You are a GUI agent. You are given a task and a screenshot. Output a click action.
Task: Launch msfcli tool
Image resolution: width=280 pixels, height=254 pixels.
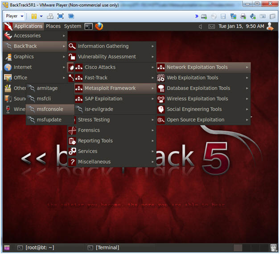[x=50, y=99]
